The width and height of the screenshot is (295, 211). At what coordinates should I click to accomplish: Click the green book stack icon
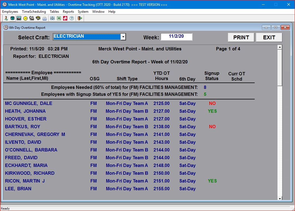click(38, 18)
